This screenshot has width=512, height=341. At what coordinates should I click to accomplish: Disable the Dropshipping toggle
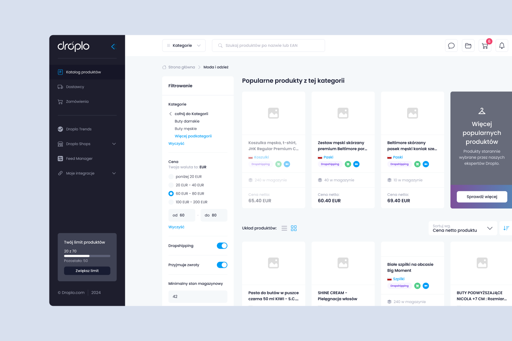222,246
